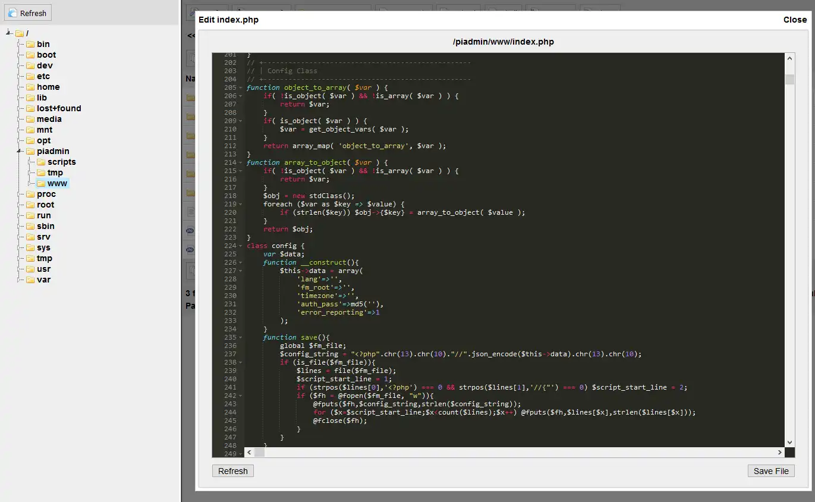The width and height of the screenshot is (815, 502).
Task: Click the home folder icon
Action: tap(30, 87)
